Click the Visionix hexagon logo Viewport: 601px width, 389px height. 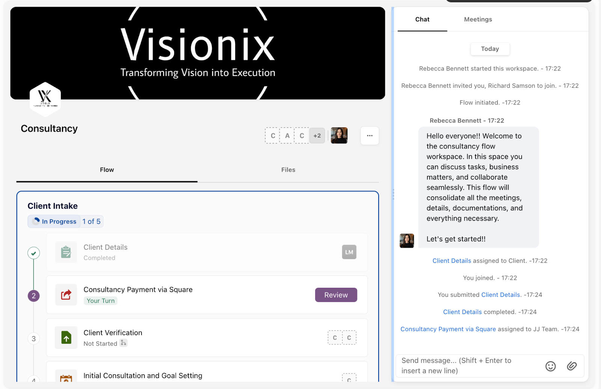(x=45, y=99)
